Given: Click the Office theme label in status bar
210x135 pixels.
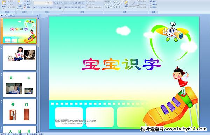Looking at the screenshot, I should tap(17, 134).
